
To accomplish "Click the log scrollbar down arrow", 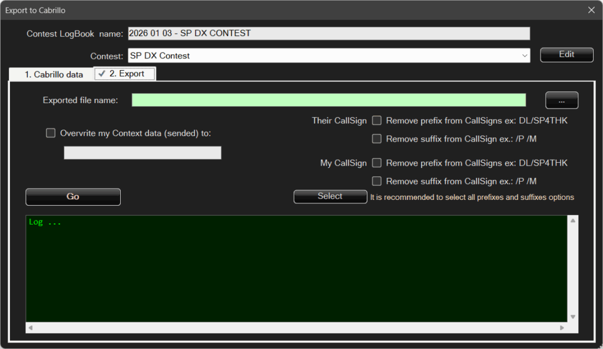I will click(572, 317).
